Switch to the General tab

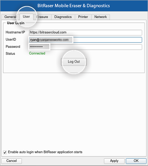11,17
